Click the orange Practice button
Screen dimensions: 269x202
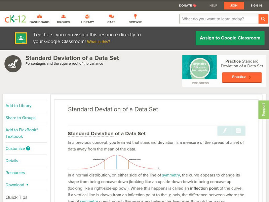pos(242,77)
